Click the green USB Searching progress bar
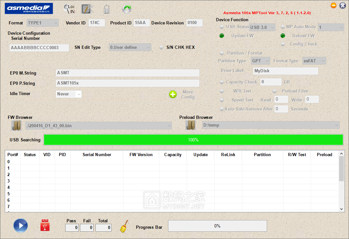349x239 pixels. (193, 140)
